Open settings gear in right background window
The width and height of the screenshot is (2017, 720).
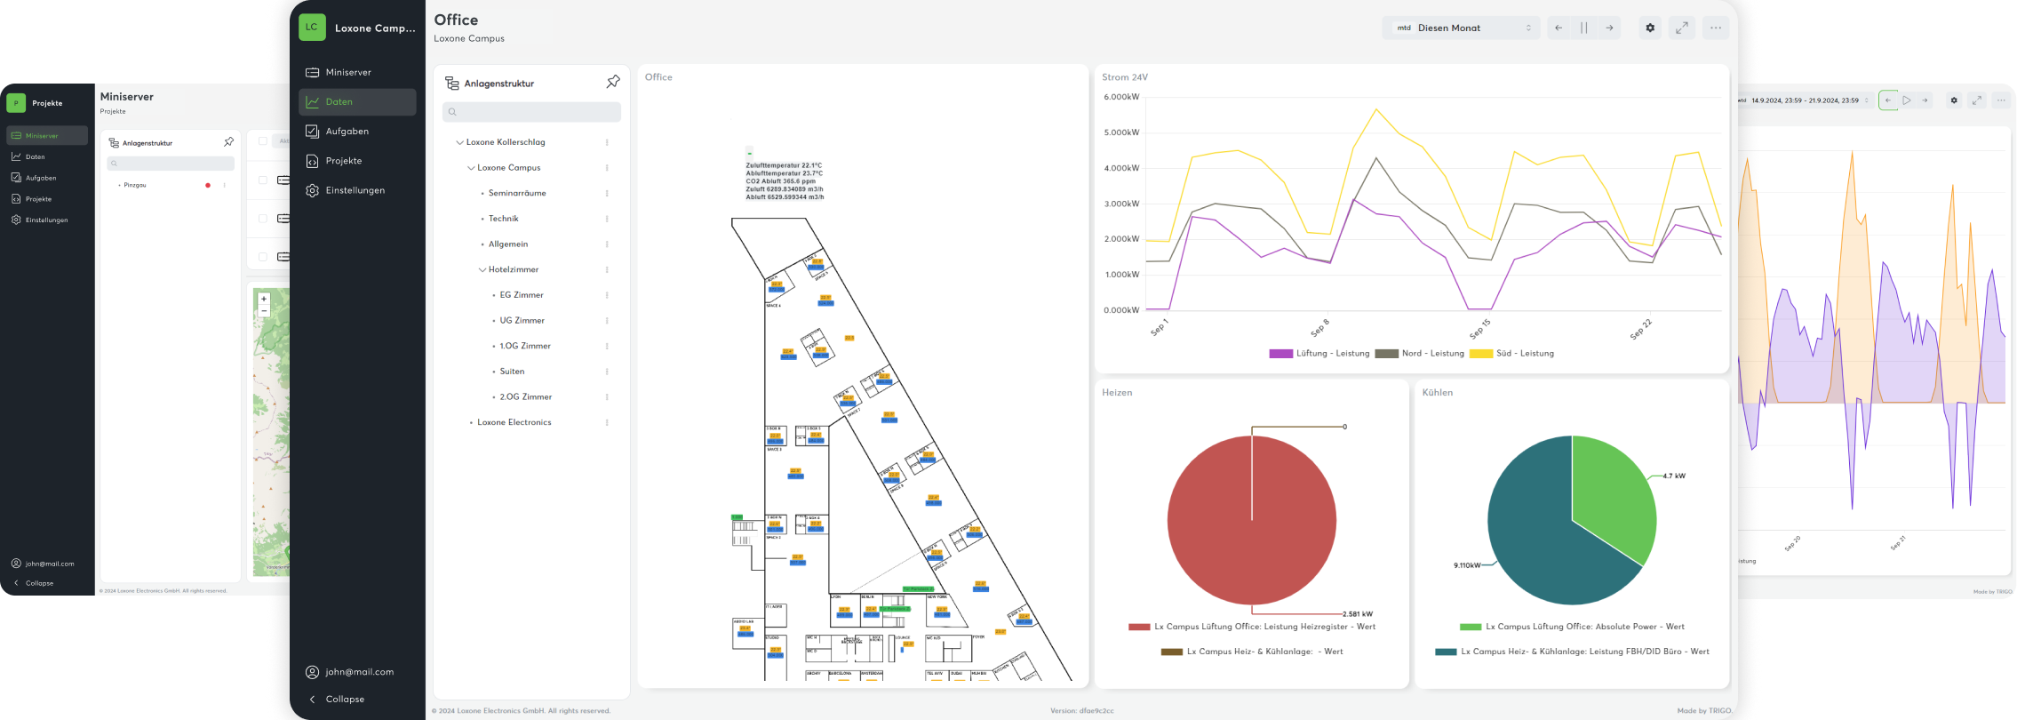point(1954,100)
